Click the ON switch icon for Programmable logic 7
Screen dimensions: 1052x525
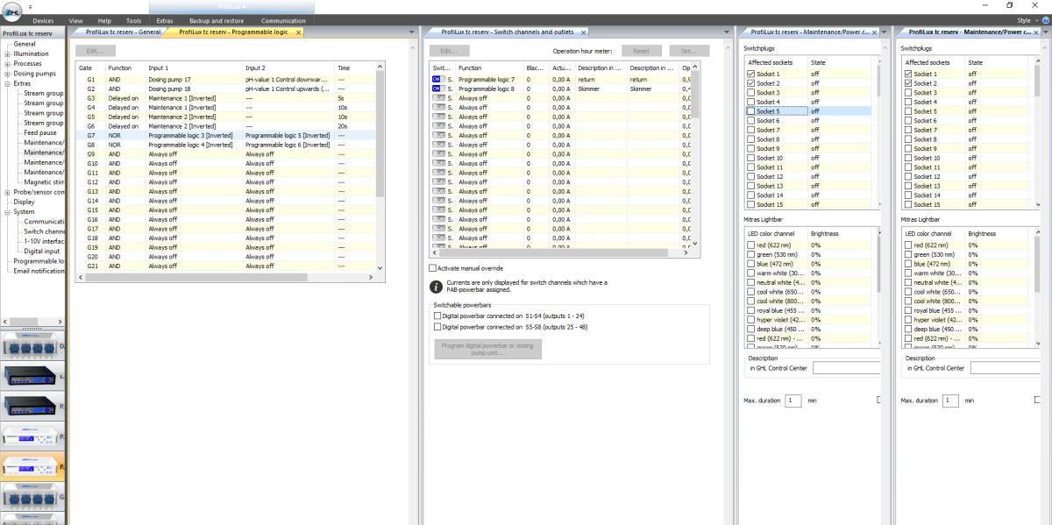[x=437, y=80]
